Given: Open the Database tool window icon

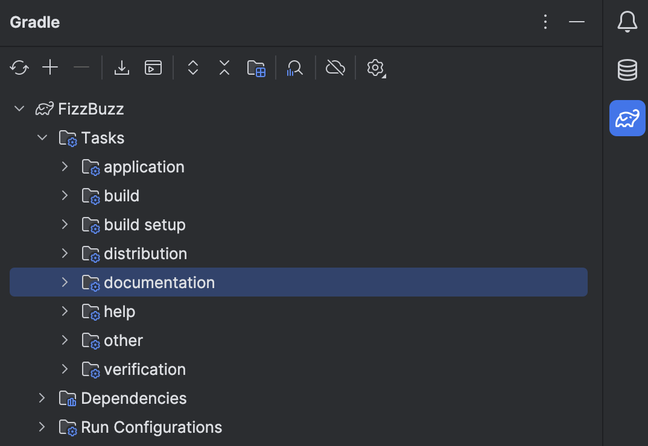Looking at the screenshot, I should (x=627, y=70).
